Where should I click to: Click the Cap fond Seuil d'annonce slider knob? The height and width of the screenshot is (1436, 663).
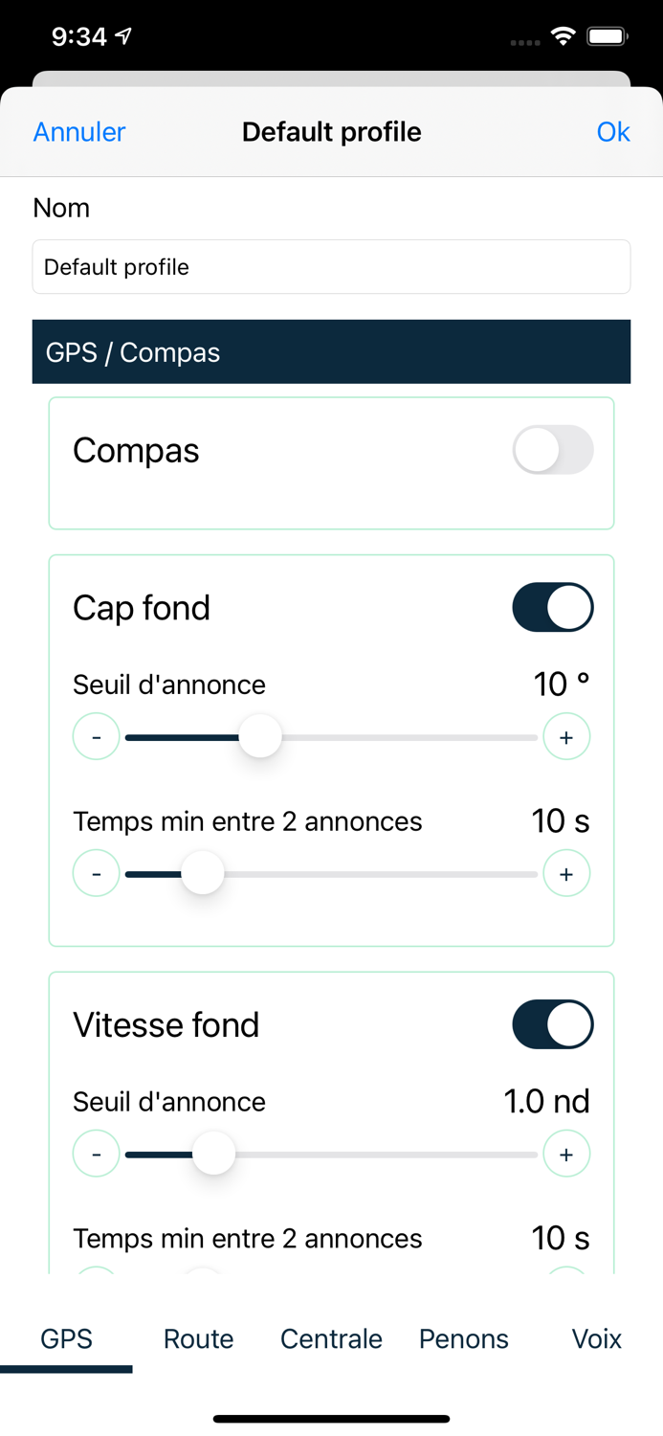click(260, 737)
